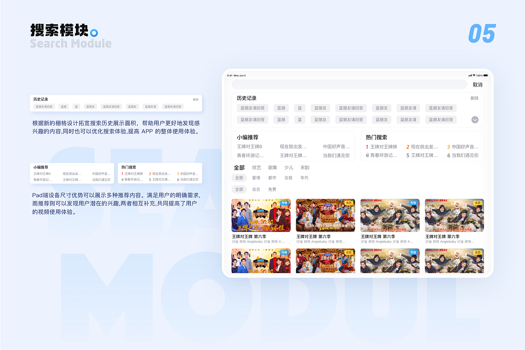The width and height of the screenshot is (525, 350).
Task: Filter by the 年代 genre
Action: pyautogui.click(x=304, y=178)
